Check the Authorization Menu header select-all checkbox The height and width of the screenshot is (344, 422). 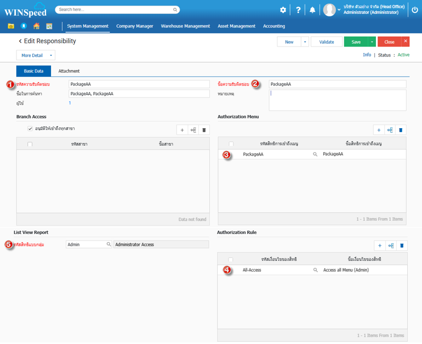[x=231, y=144]
